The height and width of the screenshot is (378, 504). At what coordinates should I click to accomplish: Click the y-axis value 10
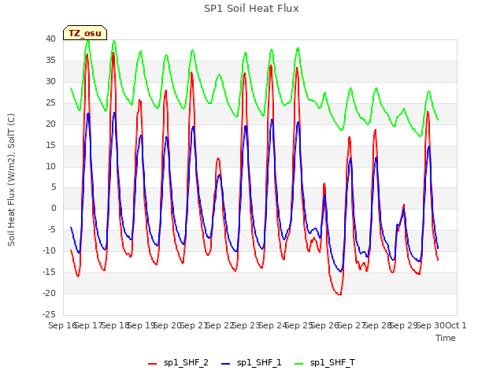tap(50, 166)
